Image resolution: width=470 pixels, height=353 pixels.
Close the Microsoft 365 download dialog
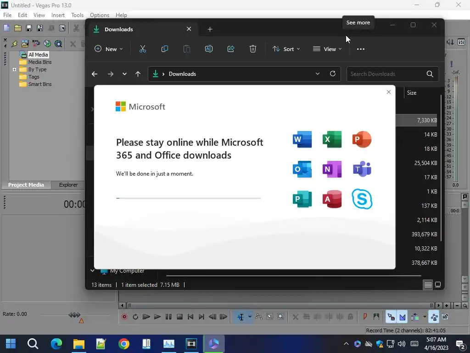[x=389, y=92]
